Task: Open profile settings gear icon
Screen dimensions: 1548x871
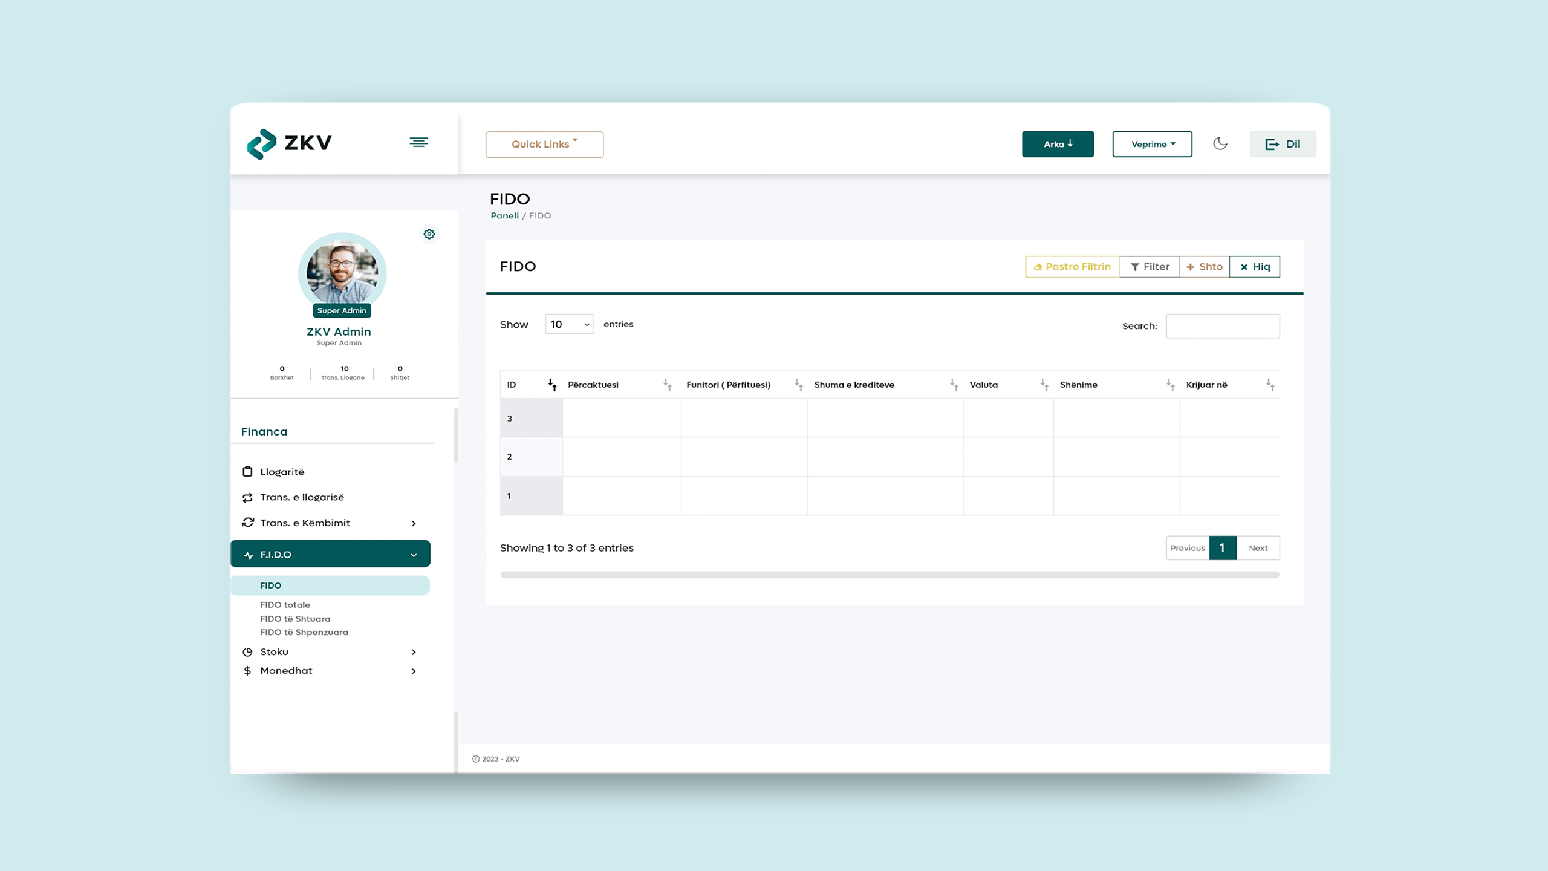Action: click(x=429, y=234)
